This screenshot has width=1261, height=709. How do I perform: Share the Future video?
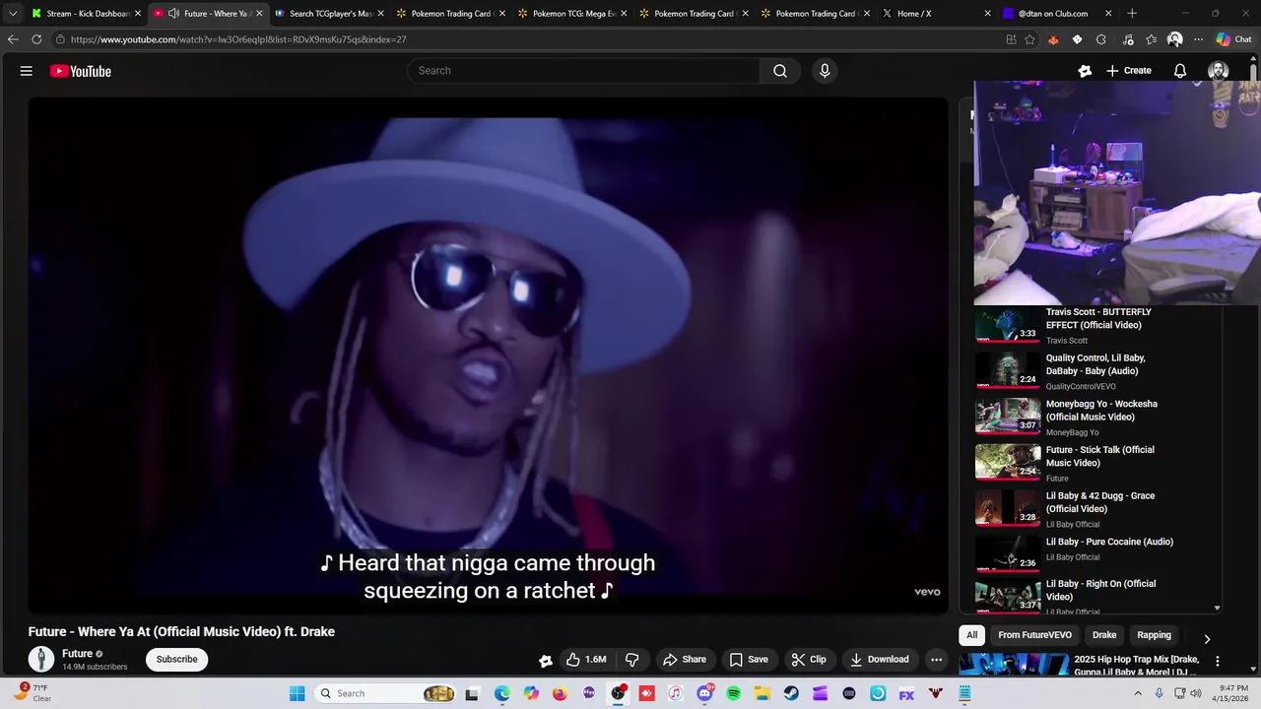(685, 660)
